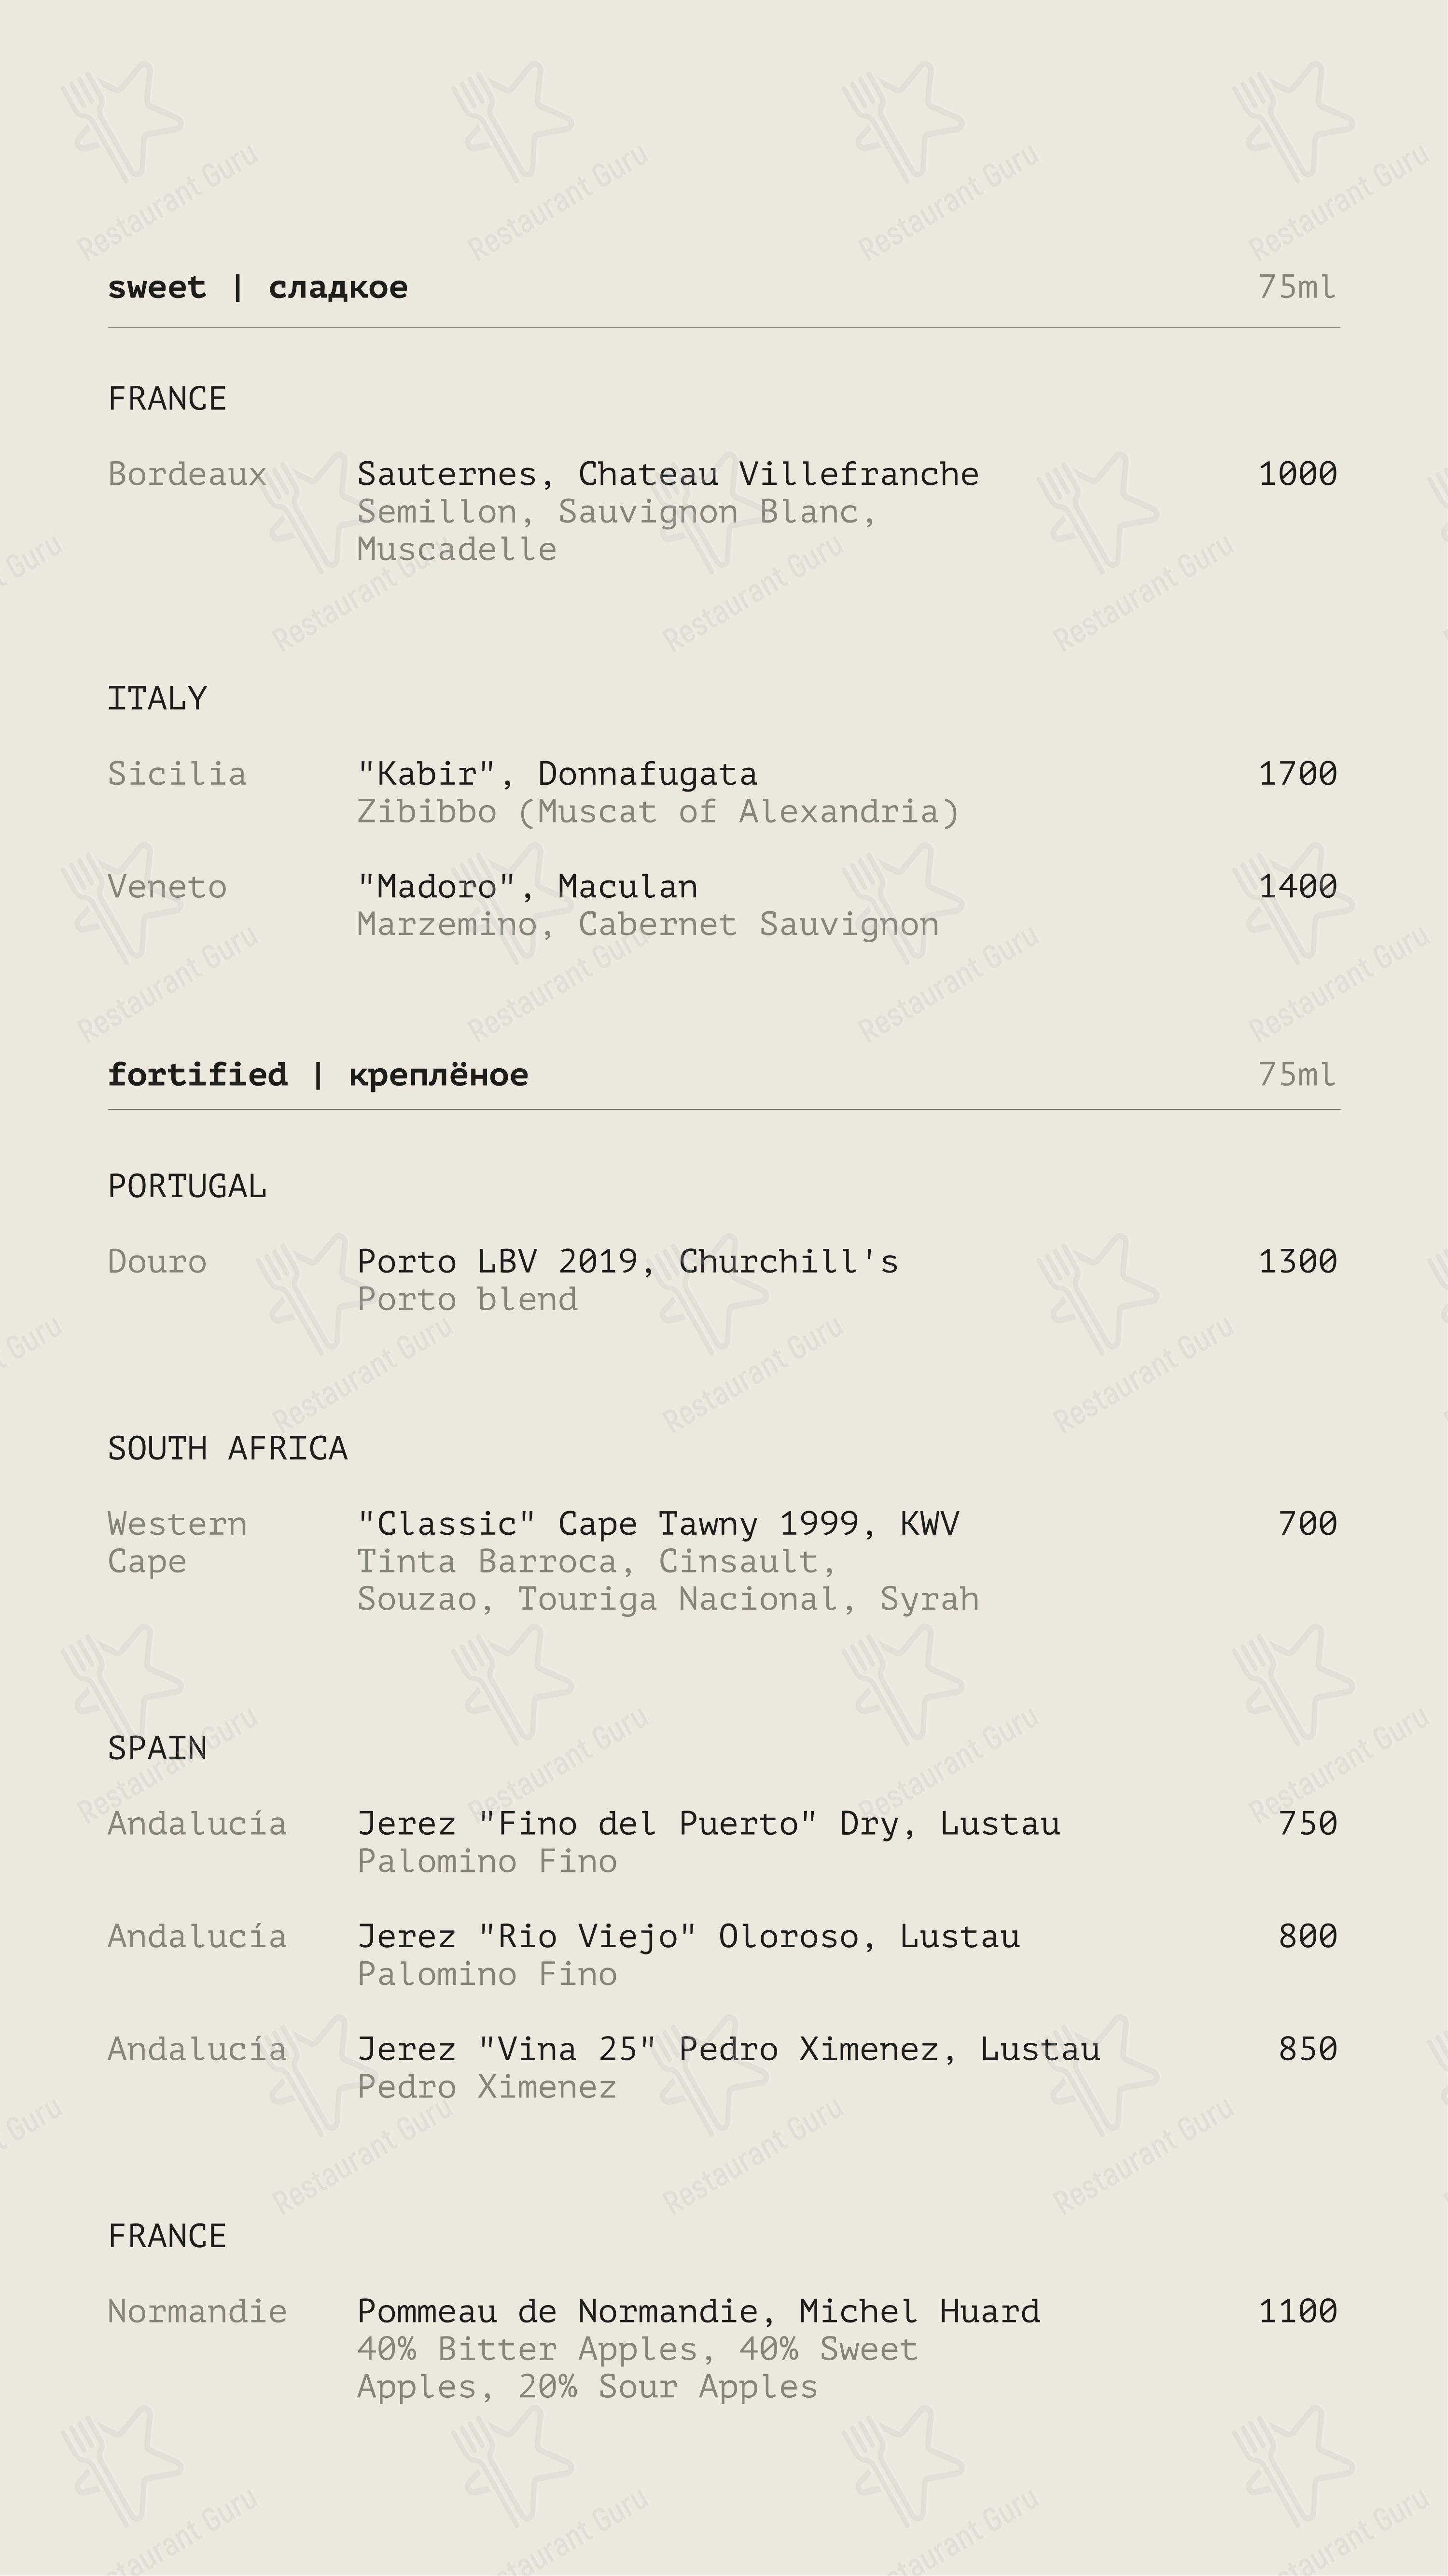Click the "fortified | креплёное" section heading
The height and width of the screenshot is (2576, 1448).
[317, 1075]
